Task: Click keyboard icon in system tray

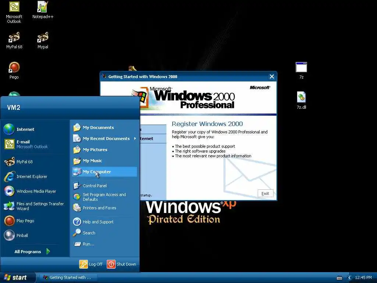Action: pyautogui.click(x=339, y=278)
